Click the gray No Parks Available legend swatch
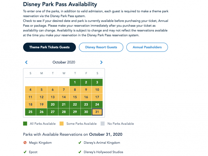Viewport: 208px width, 156px height. (x=103, y=124)
